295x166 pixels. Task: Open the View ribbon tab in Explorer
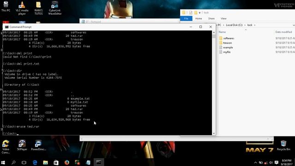(224, 18)
